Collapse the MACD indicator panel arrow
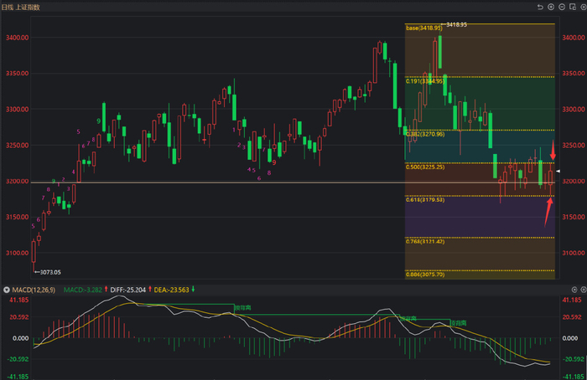This screenshot has width=587, height=380. click(5, 290)
